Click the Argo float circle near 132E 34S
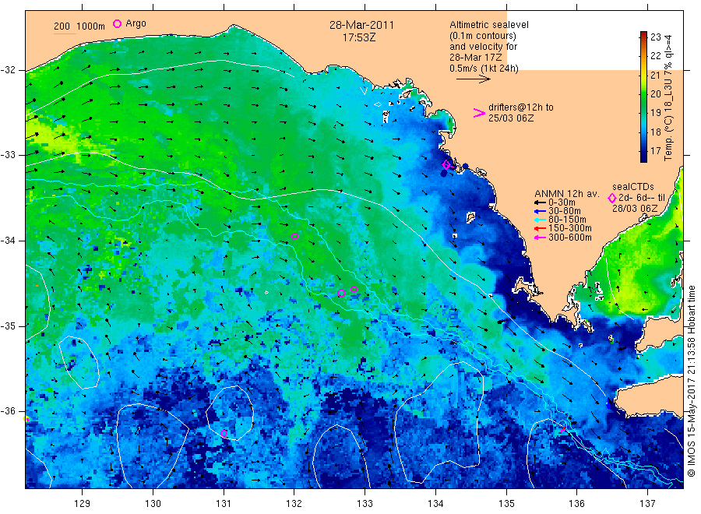This screenshot has height=514, width=701. click(x=294, y=237)
